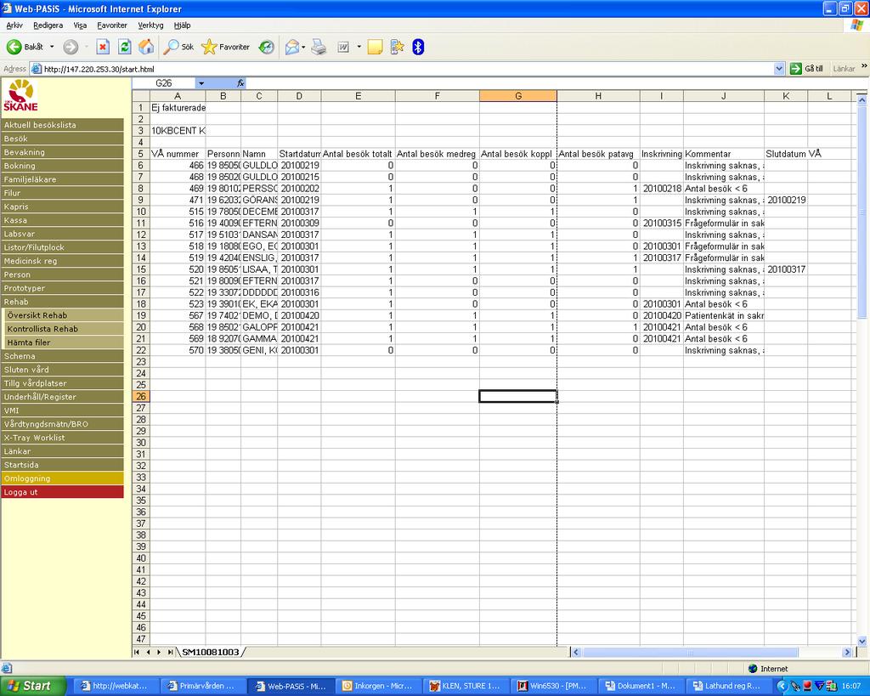Click the horizontal scrollbar thumb

pos(690,652)
